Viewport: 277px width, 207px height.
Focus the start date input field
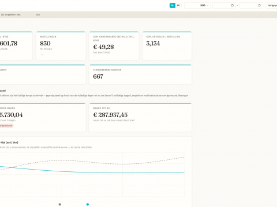point(224,5)
